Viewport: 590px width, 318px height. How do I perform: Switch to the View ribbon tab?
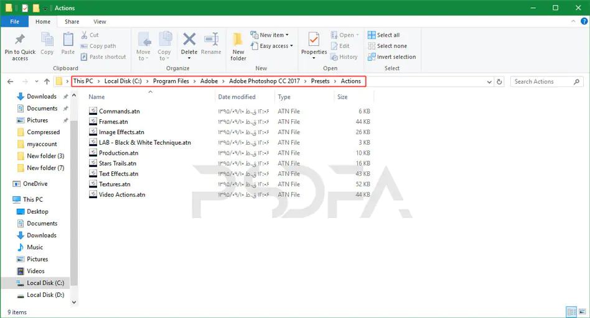pyautogui.click(x=100, y=21)
